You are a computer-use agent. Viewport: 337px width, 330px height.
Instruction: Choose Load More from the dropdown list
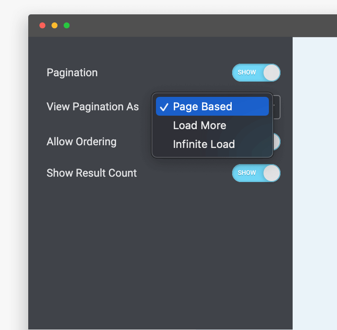click(199, 126)
